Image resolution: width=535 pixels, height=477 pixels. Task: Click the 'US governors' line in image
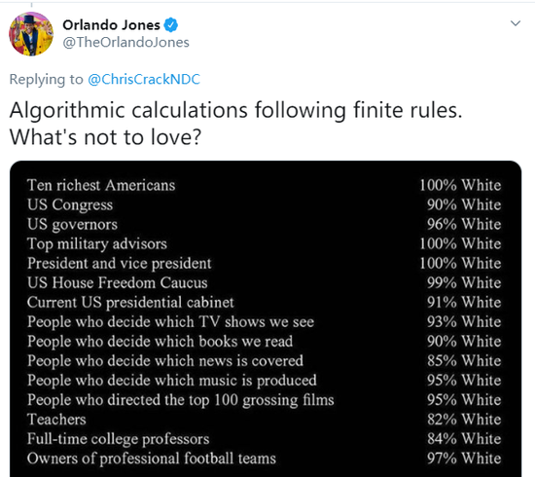[x=72, y=225]
